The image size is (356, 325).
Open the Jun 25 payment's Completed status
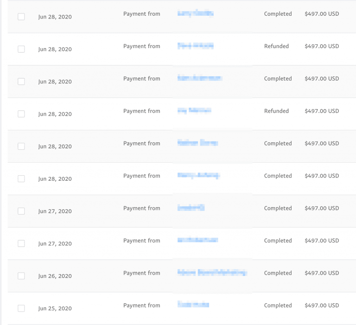pyautogui.click(x=278, y=306)
